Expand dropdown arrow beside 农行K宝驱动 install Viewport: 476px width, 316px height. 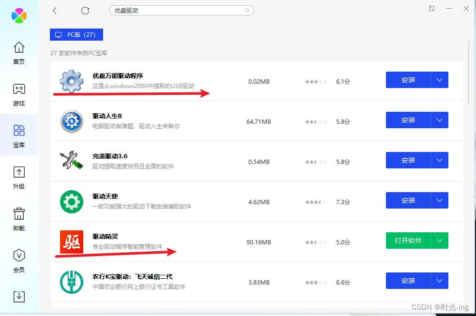440,281
